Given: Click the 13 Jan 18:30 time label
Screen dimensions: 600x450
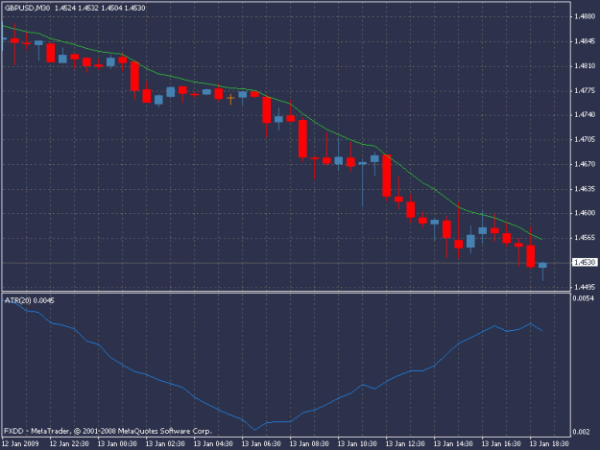Looking at the screenshot, I should 549,444.
